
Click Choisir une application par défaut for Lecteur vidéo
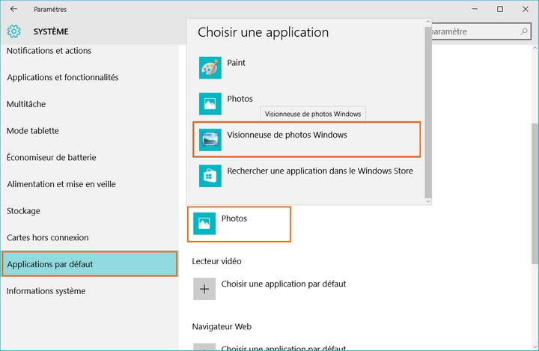coord(283,284)
